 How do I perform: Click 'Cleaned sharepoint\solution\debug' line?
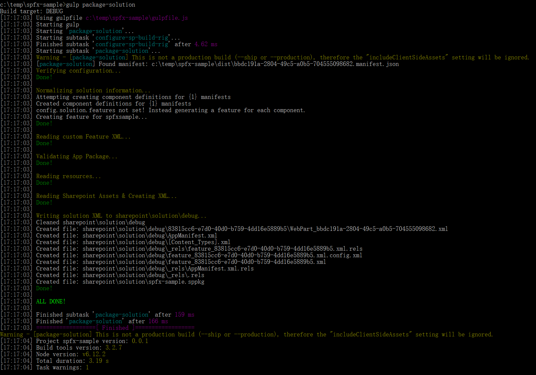[90, 222]
